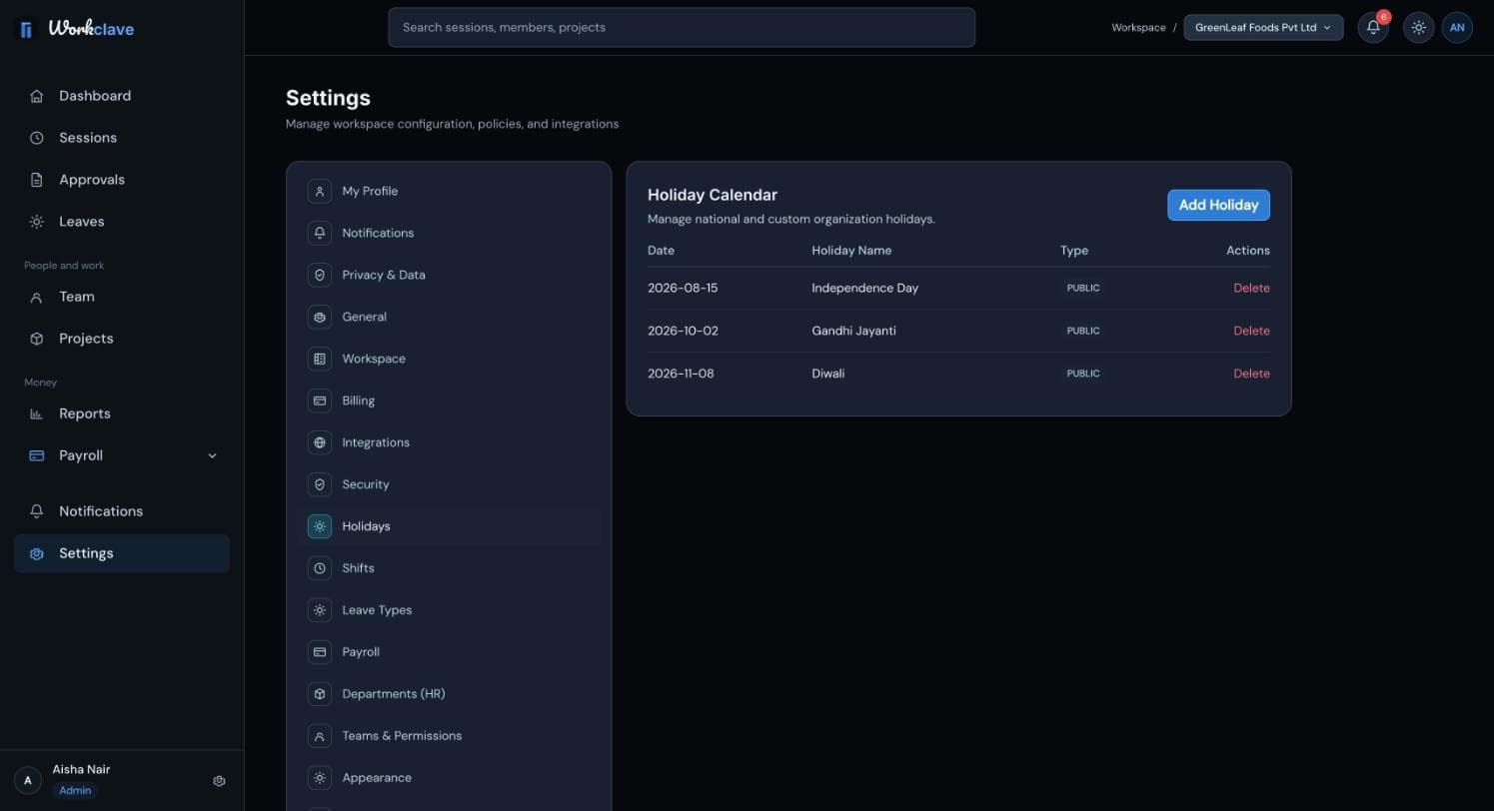Click the Departments (HR) cube icon
Image resolution: width=1494 pixels, height=811 pixels.
(x=320, y=694)
